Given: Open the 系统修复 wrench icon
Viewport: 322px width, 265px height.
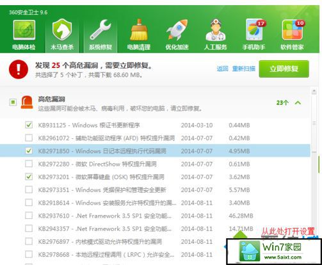Looking at the screenshot, I should [101, 29].
